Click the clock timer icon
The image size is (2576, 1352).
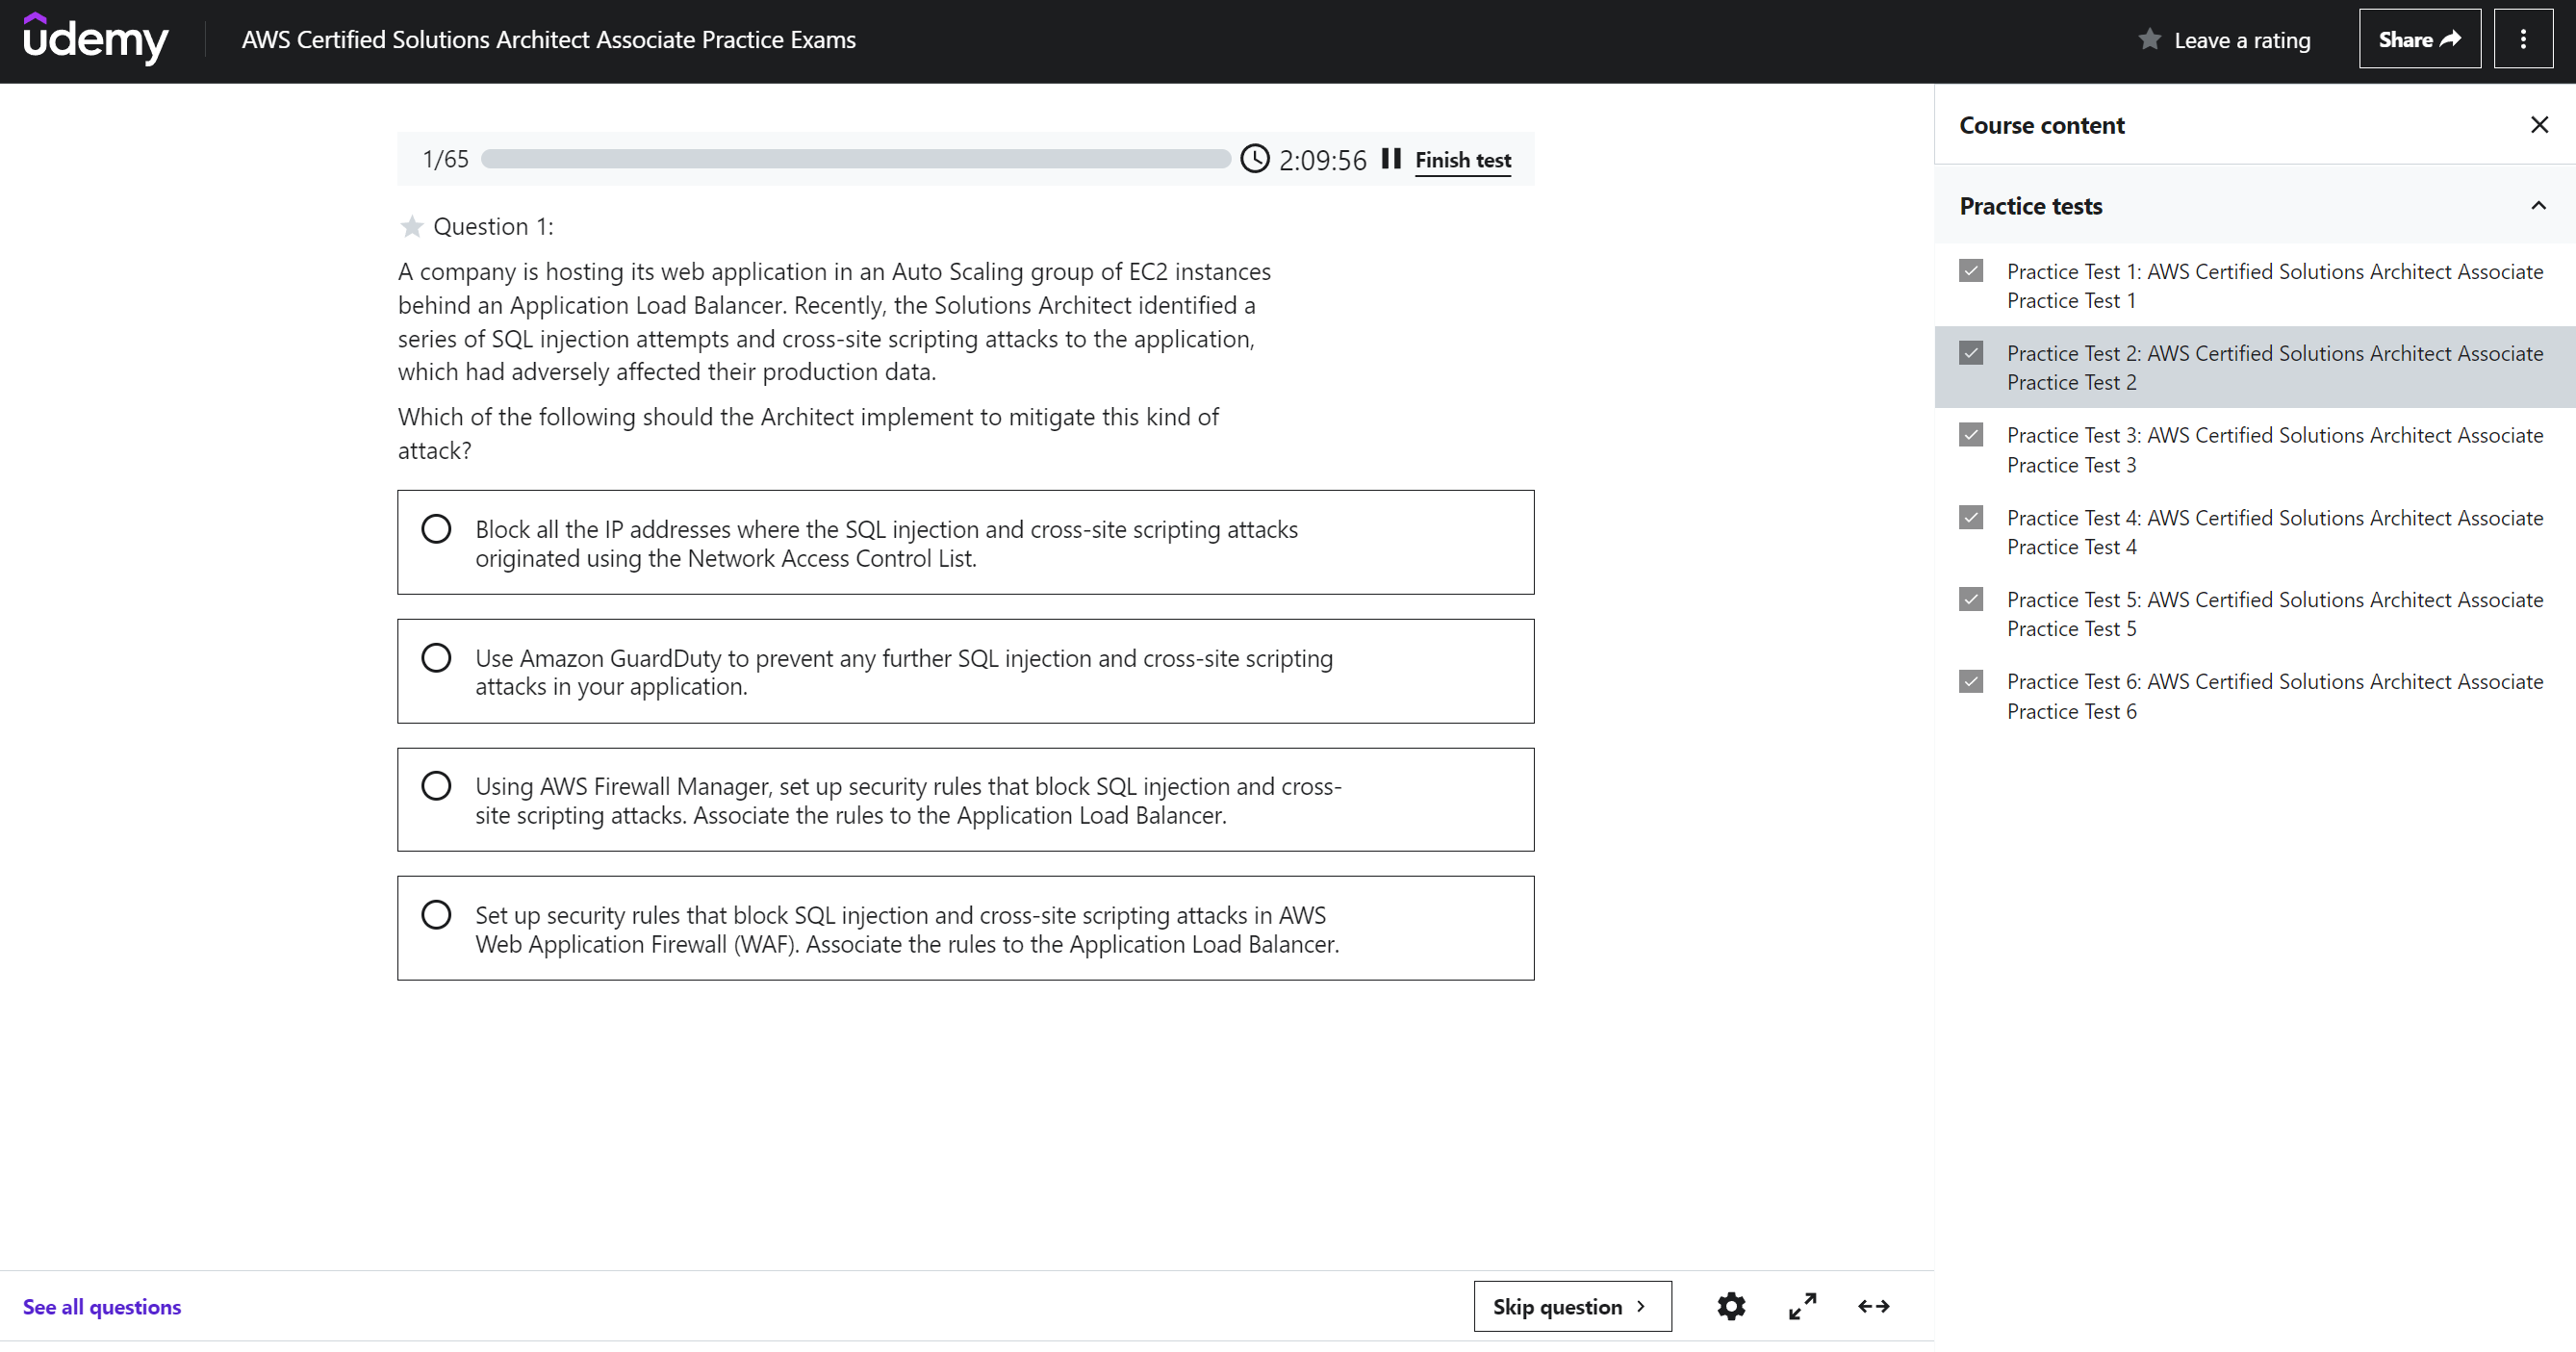[x=1254, y=159]
